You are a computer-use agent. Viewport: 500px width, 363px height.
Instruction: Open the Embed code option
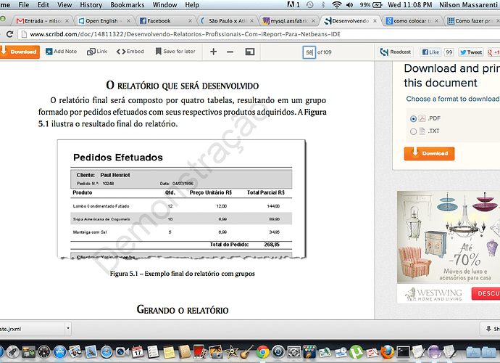point(130,52)
